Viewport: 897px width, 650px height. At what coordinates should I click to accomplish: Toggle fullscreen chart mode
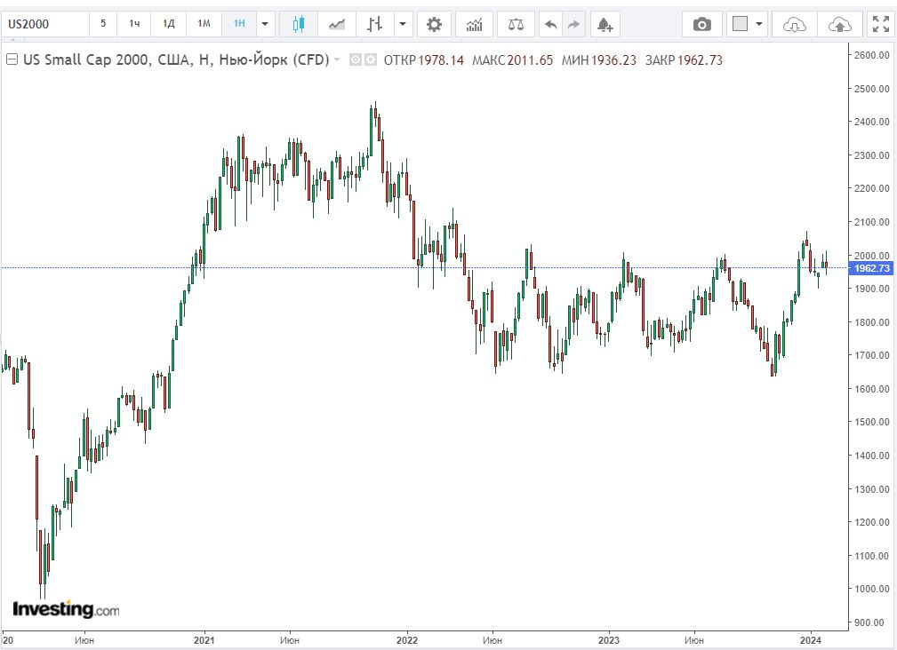879,24
